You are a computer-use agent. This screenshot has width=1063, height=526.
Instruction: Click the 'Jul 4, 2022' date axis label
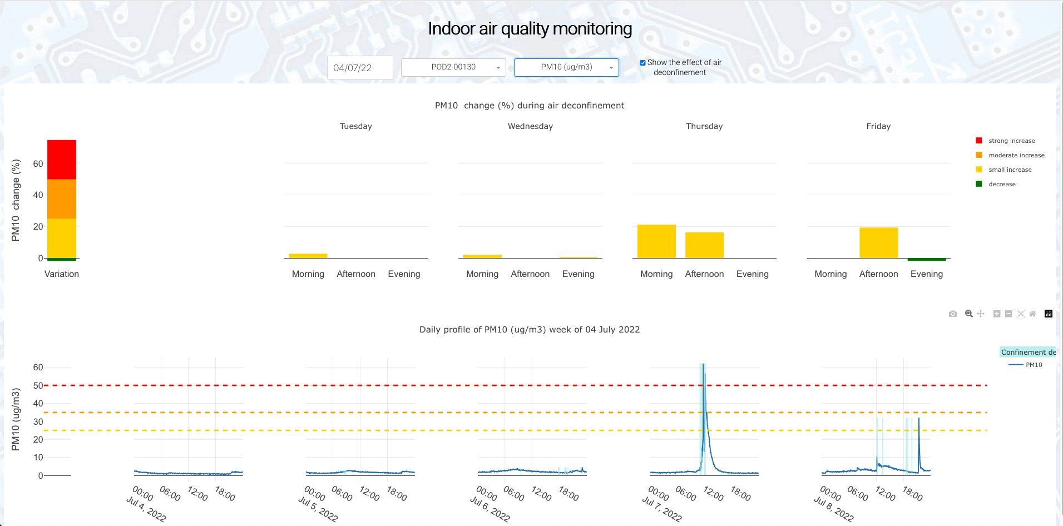pos(146,509)
